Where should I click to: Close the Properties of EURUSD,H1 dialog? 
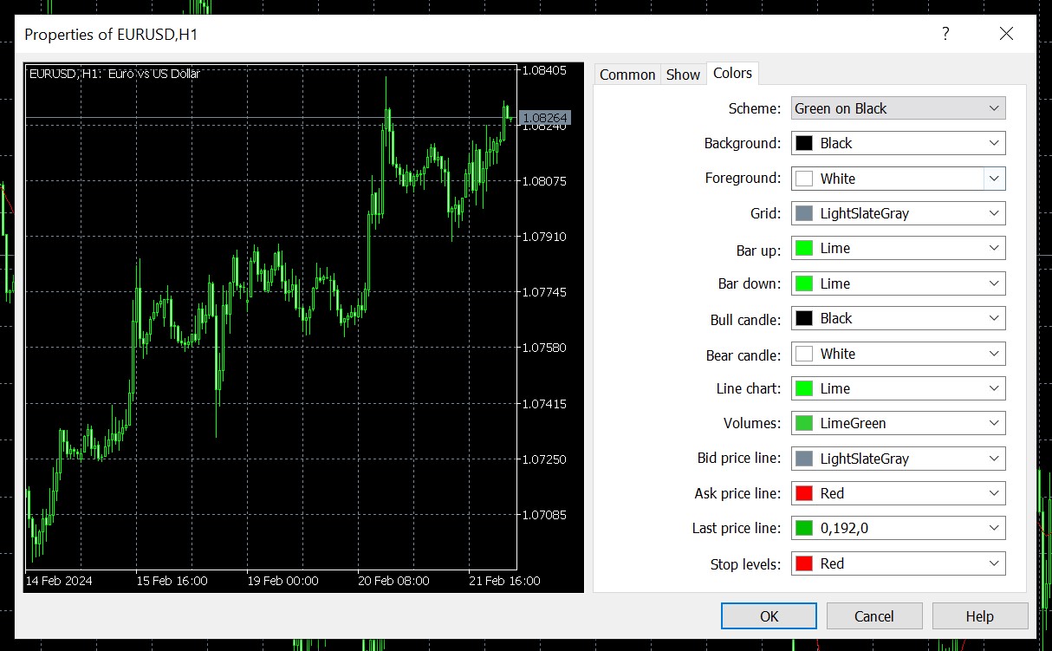[x=1006, y=34]
